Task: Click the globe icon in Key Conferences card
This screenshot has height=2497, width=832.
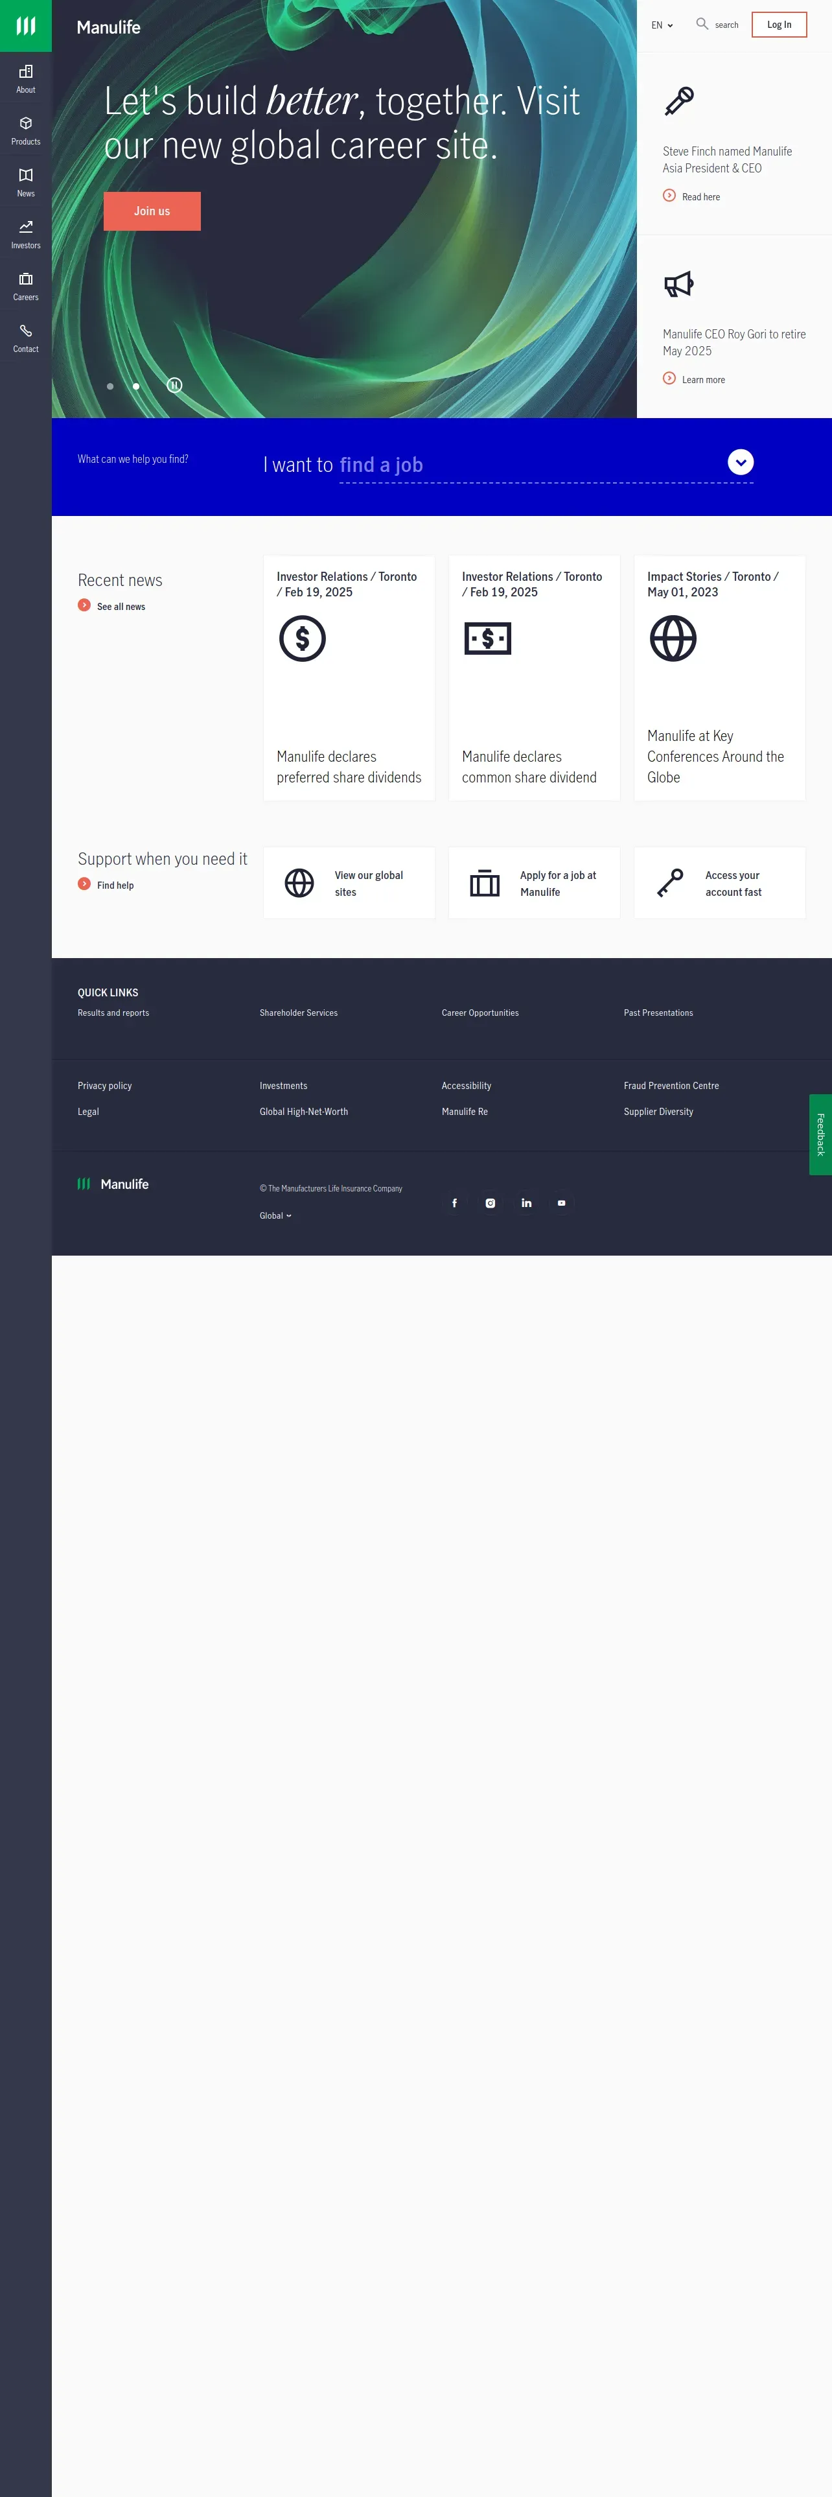Action: [x=672, y=639]
